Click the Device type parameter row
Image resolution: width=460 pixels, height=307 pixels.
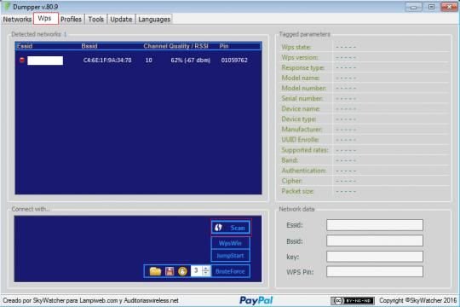365,119
